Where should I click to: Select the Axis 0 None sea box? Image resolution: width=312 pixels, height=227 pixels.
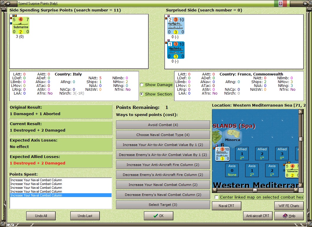(x=232, y=170)
